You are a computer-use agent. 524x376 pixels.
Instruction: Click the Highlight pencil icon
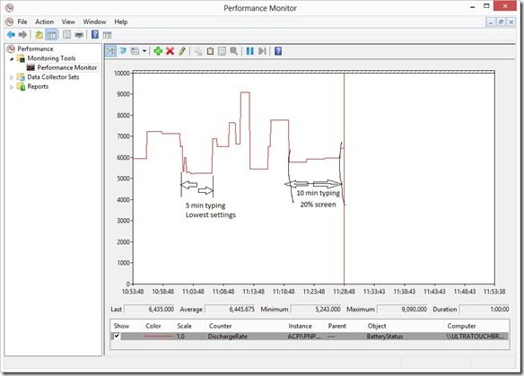click(x=182, y=51)
